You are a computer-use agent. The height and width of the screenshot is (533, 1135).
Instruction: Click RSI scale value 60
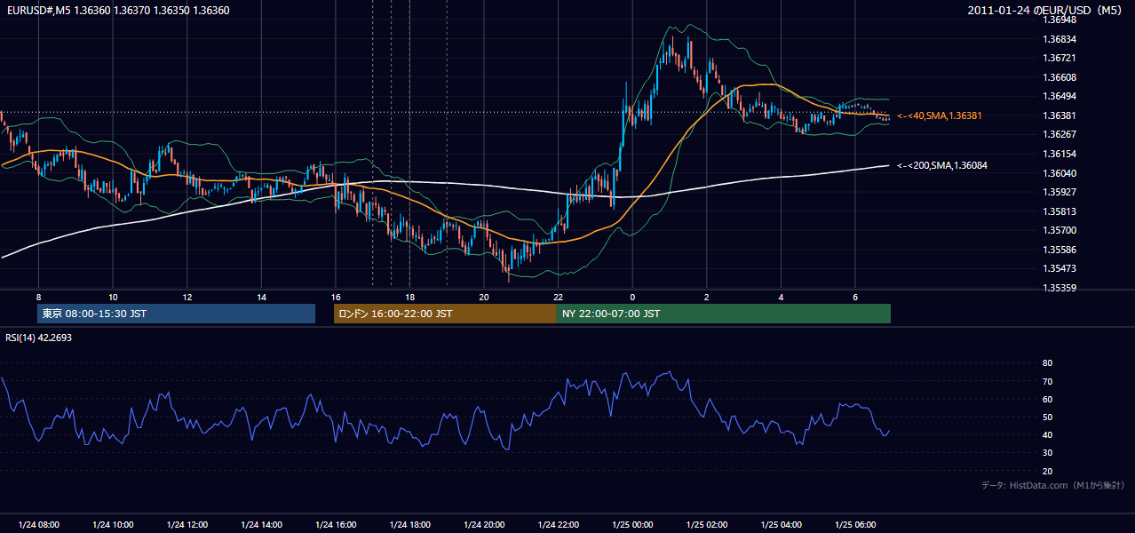[1048, 399]
